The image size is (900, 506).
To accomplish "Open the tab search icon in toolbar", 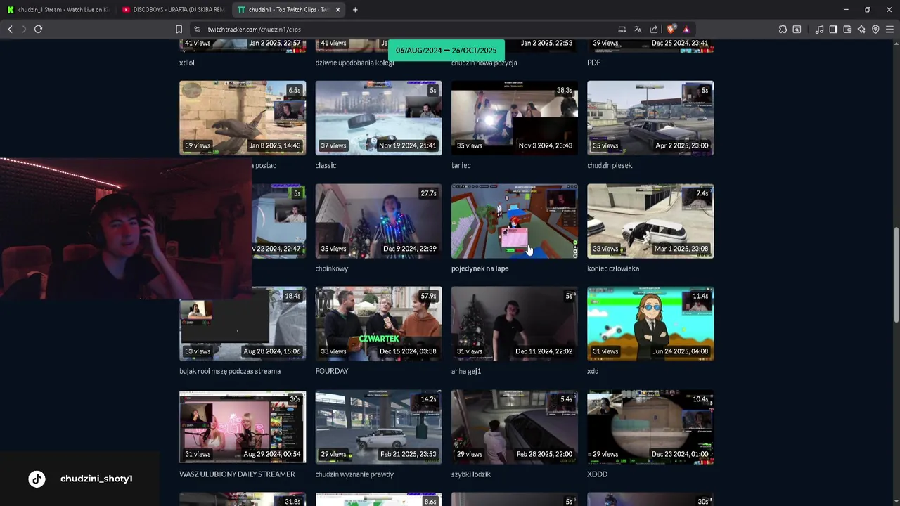I will [x=797, y=29].
